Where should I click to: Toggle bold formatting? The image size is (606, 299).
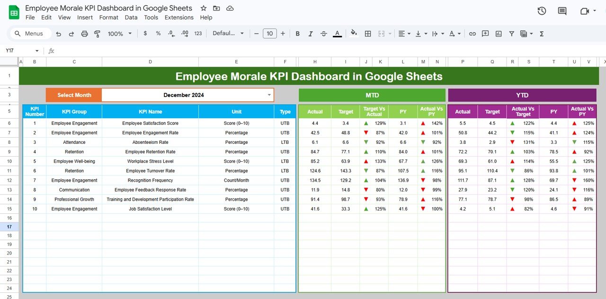297,34
